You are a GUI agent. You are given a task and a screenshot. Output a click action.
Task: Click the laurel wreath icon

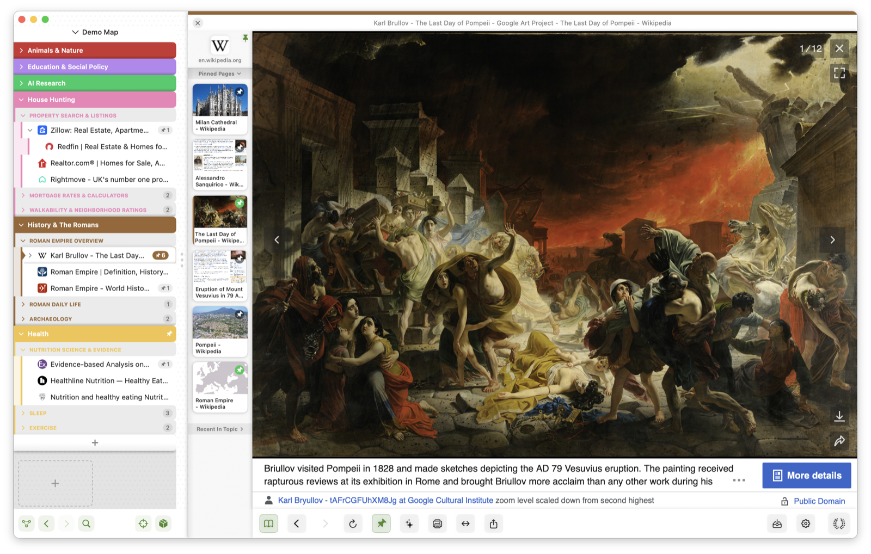tap(839, 524)
